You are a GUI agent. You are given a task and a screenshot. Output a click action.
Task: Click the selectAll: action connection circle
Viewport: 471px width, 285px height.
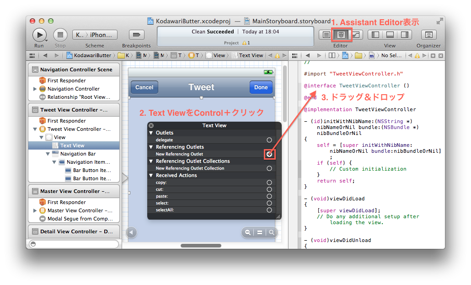tap(269, 210)
